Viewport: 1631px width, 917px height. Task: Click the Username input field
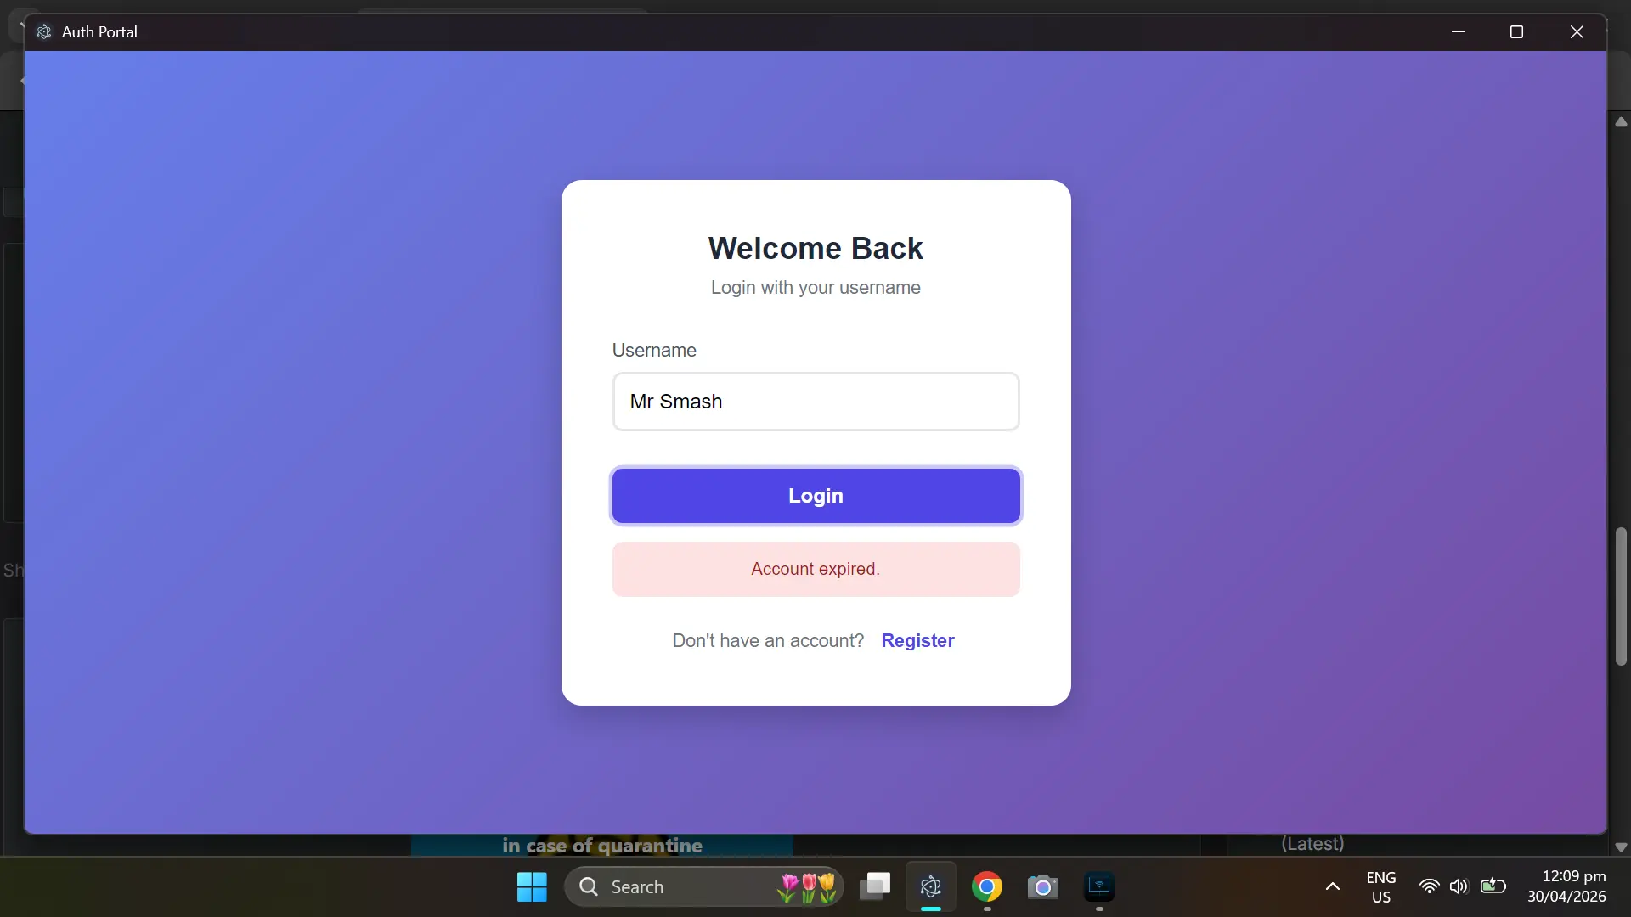pos(815,402)
